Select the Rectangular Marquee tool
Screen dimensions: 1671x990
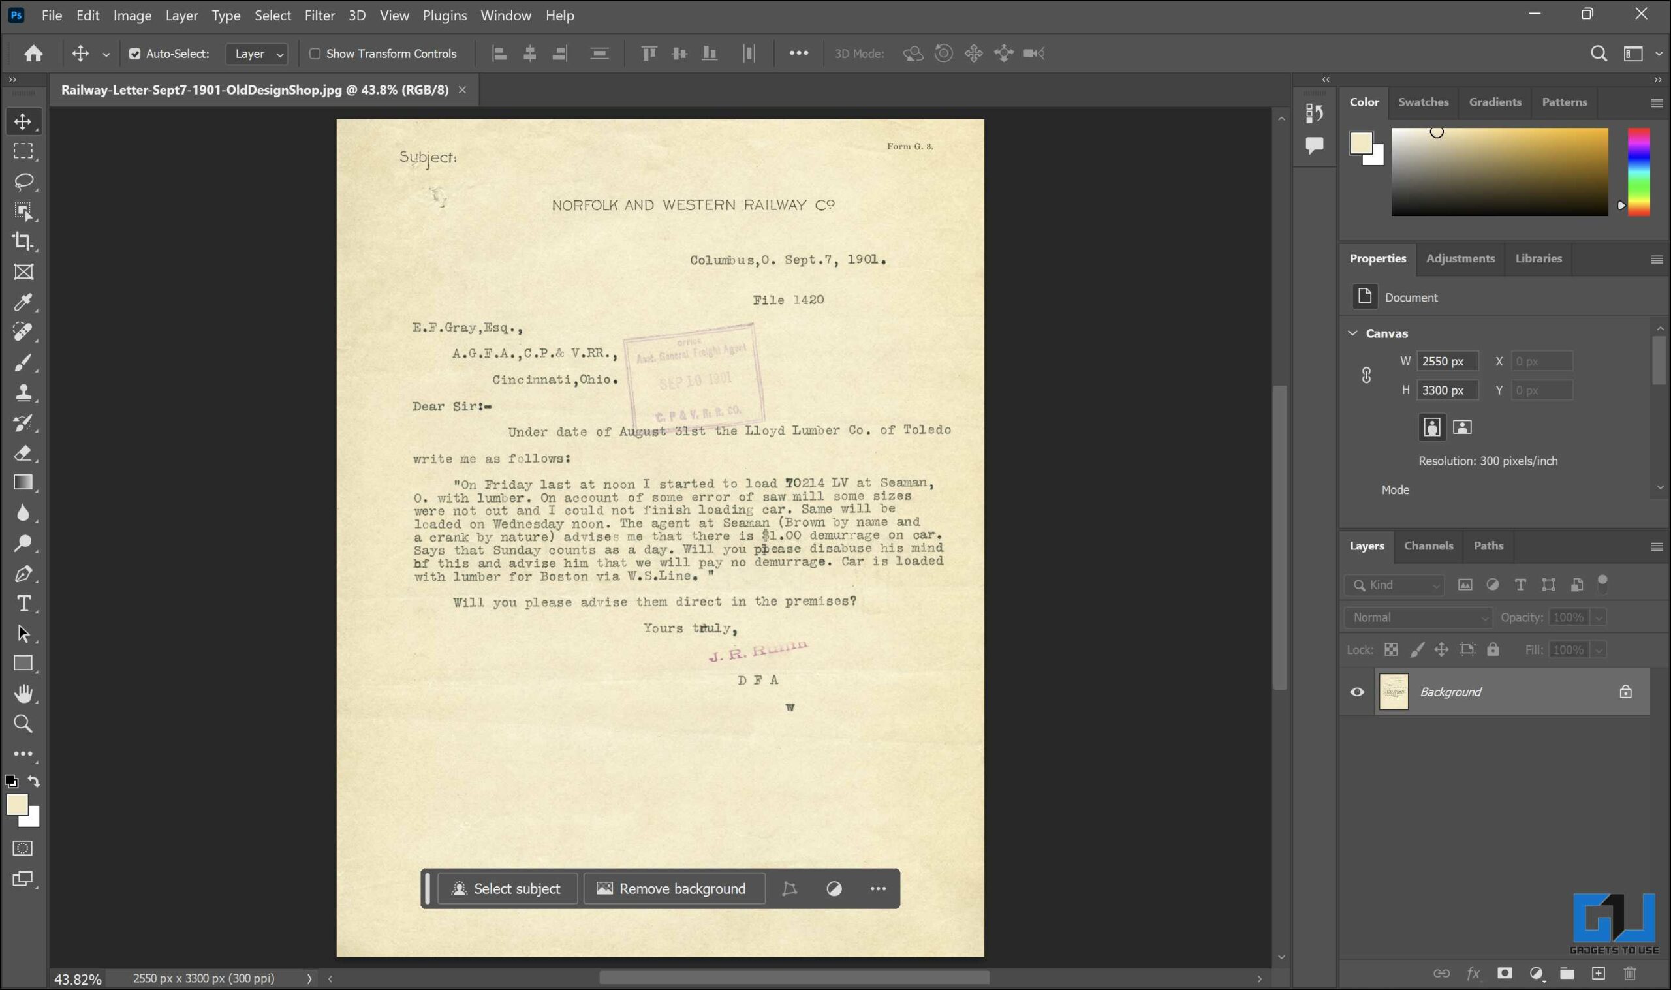coord(23,151)
